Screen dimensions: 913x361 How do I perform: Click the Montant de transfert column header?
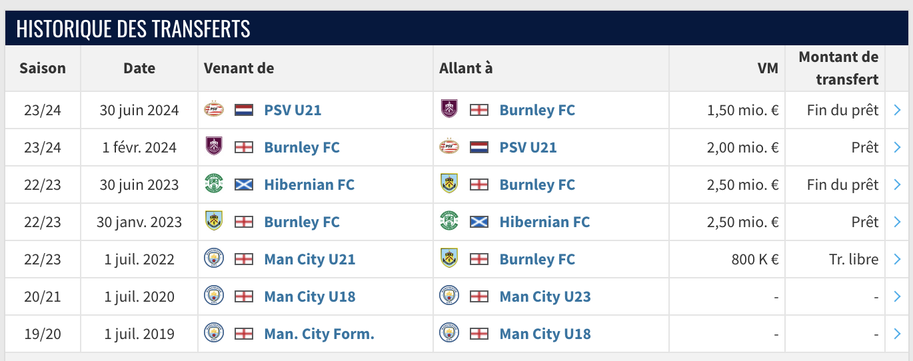(838, 68)
